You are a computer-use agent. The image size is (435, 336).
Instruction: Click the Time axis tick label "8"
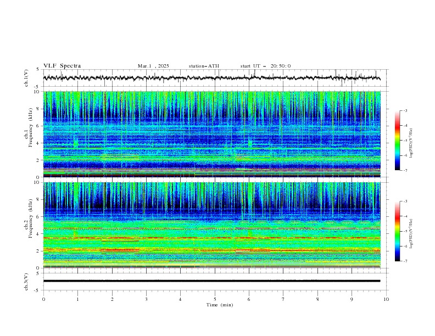click(x=317, y=299)
